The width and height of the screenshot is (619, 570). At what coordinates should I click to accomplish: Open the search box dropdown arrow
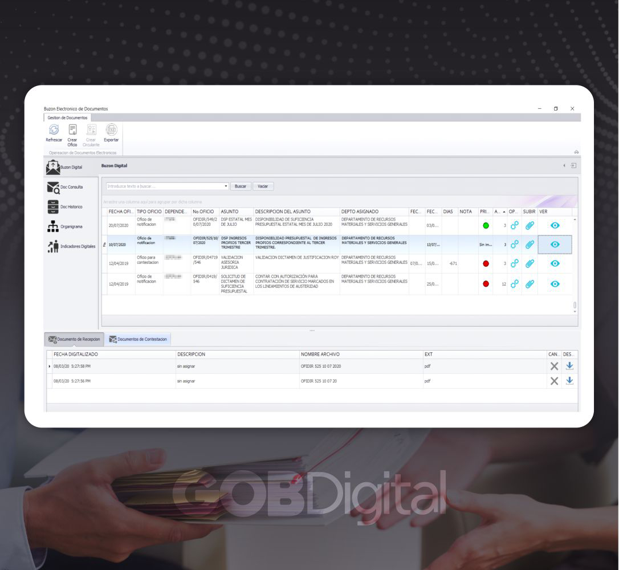coord(226,186)
